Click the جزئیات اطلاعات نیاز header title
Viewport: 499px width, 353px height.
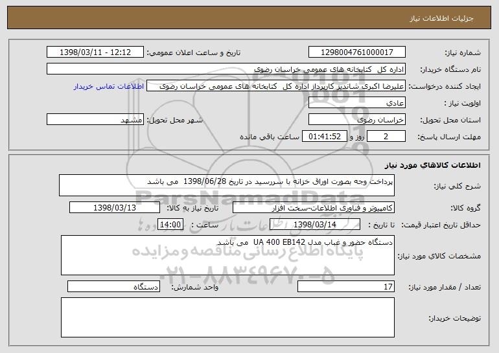coord(441,18)
